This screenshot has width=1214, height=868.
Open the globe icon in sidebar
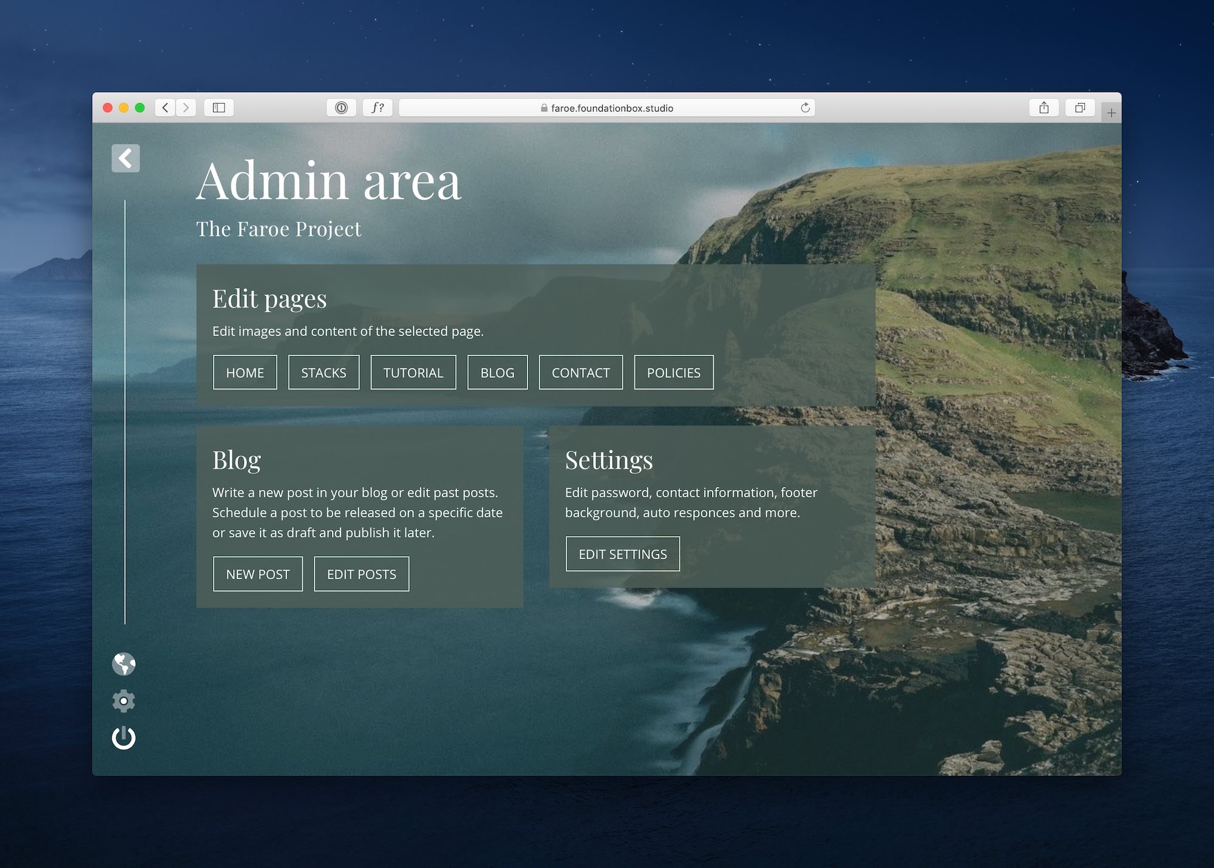point(124,664)
